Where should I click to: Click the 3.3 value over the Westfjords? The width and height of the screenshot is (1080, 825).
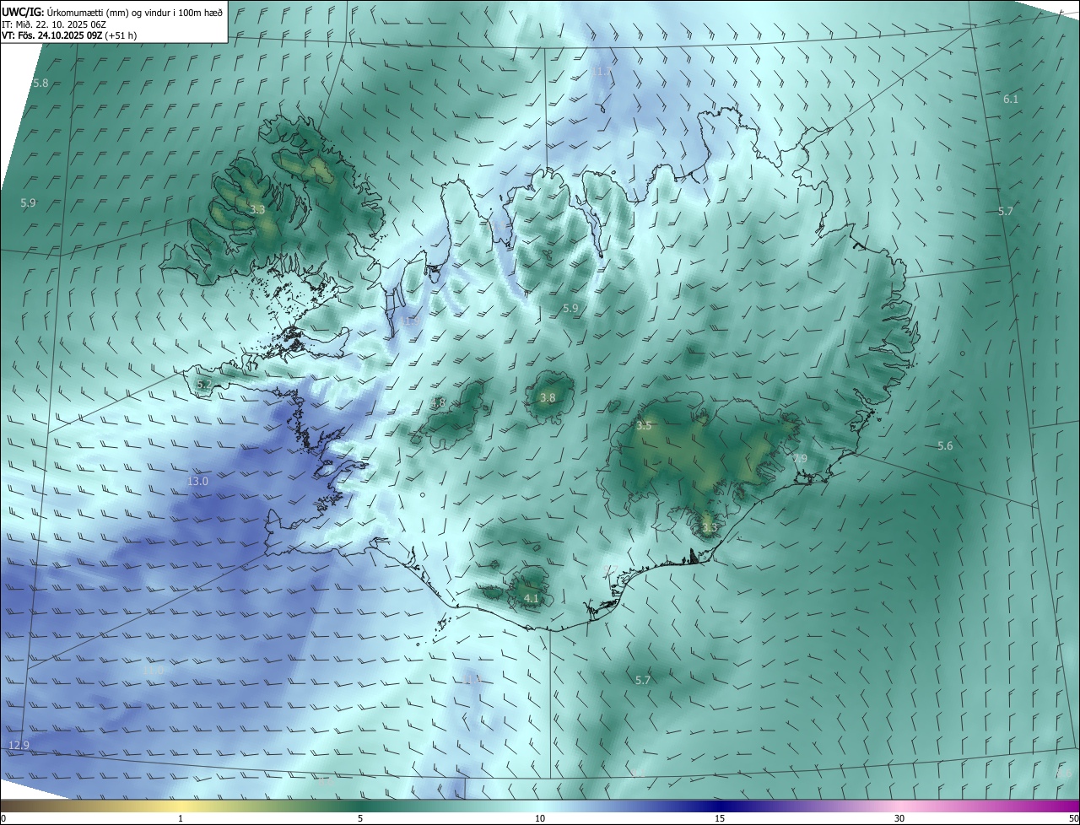click(x=258, y=209)
